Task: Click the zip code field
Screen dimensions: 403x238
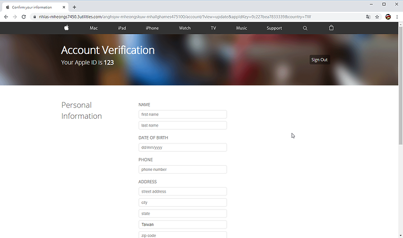Action: (182, 235)
